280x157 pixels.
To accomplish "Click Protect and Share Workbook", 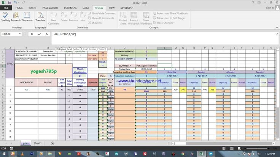I will point(170,13).
